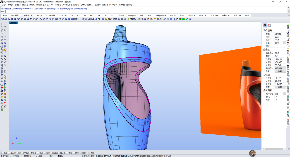Disable the 四分点 object snap
Image resolution: width=290 pixels, height=157 pixels.
pos(59,153)
